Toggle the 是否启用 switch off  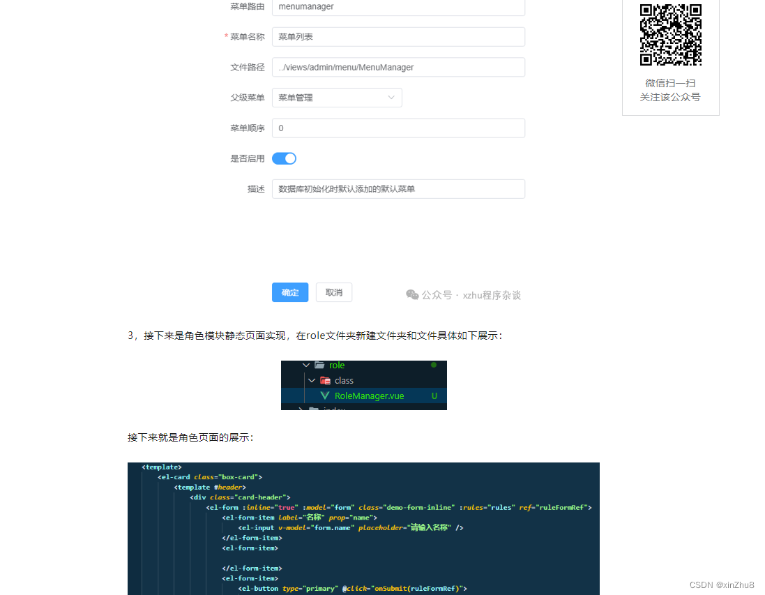[x=284, y=158]
